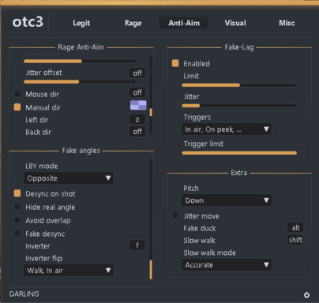The image size is (319, 303).
Task: Expand the LBY mode Opposite dropdown
Action: coord(69,178)
